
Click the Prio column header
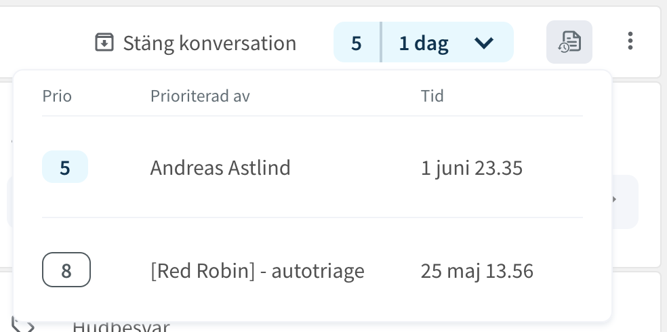57,96
